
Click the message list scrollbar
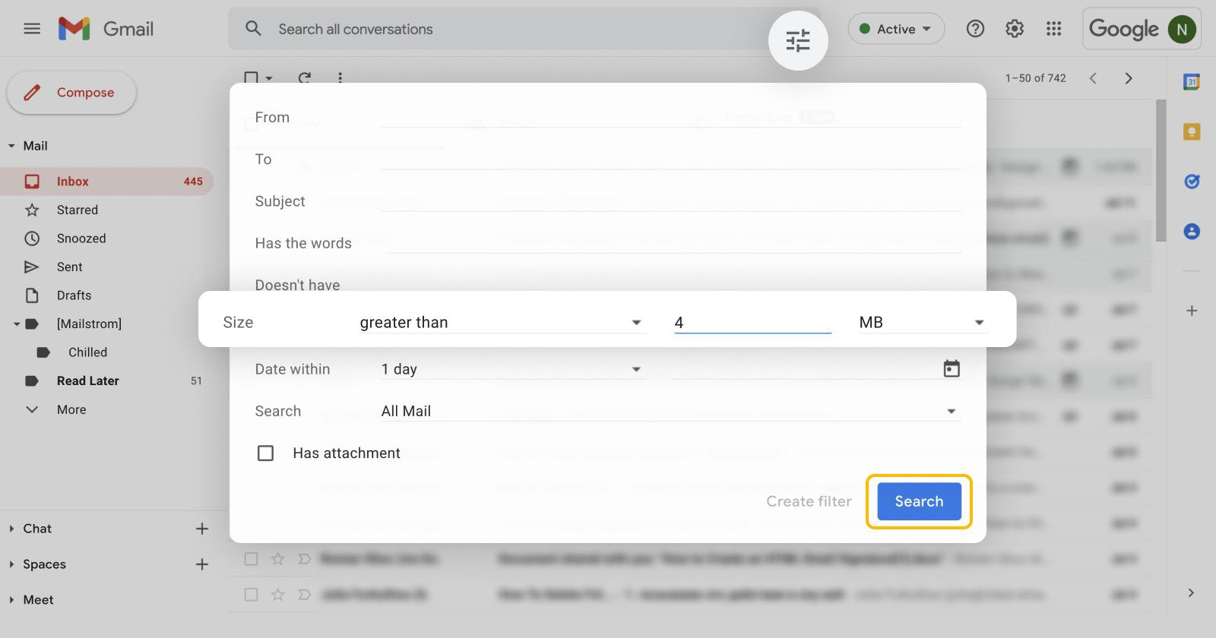pos(1161,170)
